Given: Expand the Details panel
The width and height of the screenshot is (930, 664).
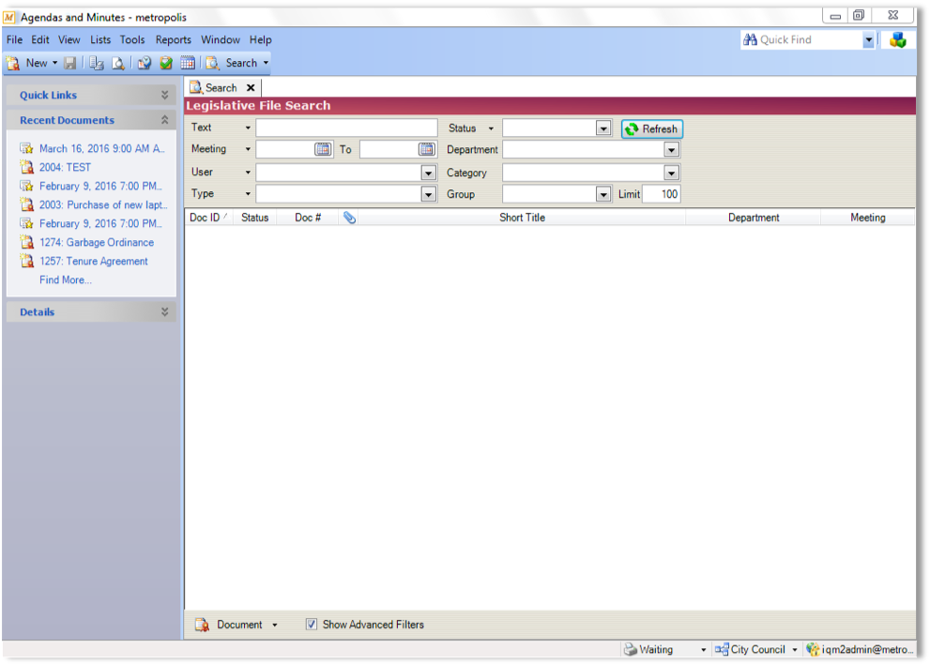Looking at the screenshot, I should [165, 312].
